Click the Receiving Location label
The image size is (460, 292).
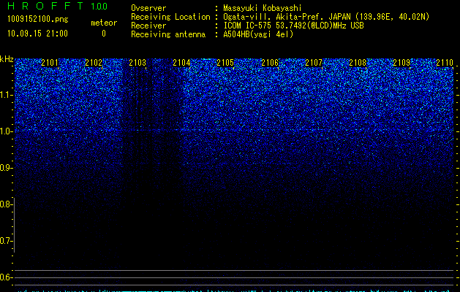point(170,17)
